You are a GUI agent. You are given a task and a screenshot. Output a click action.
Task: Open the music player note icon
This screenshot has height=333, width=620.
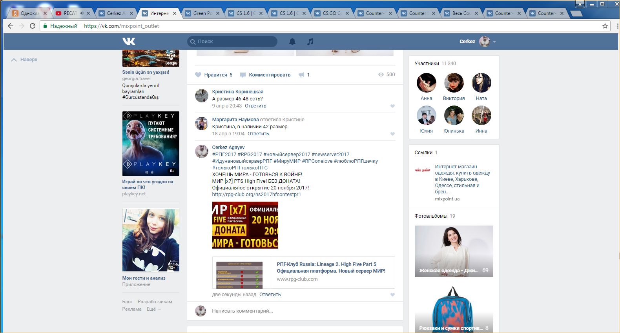310,42
